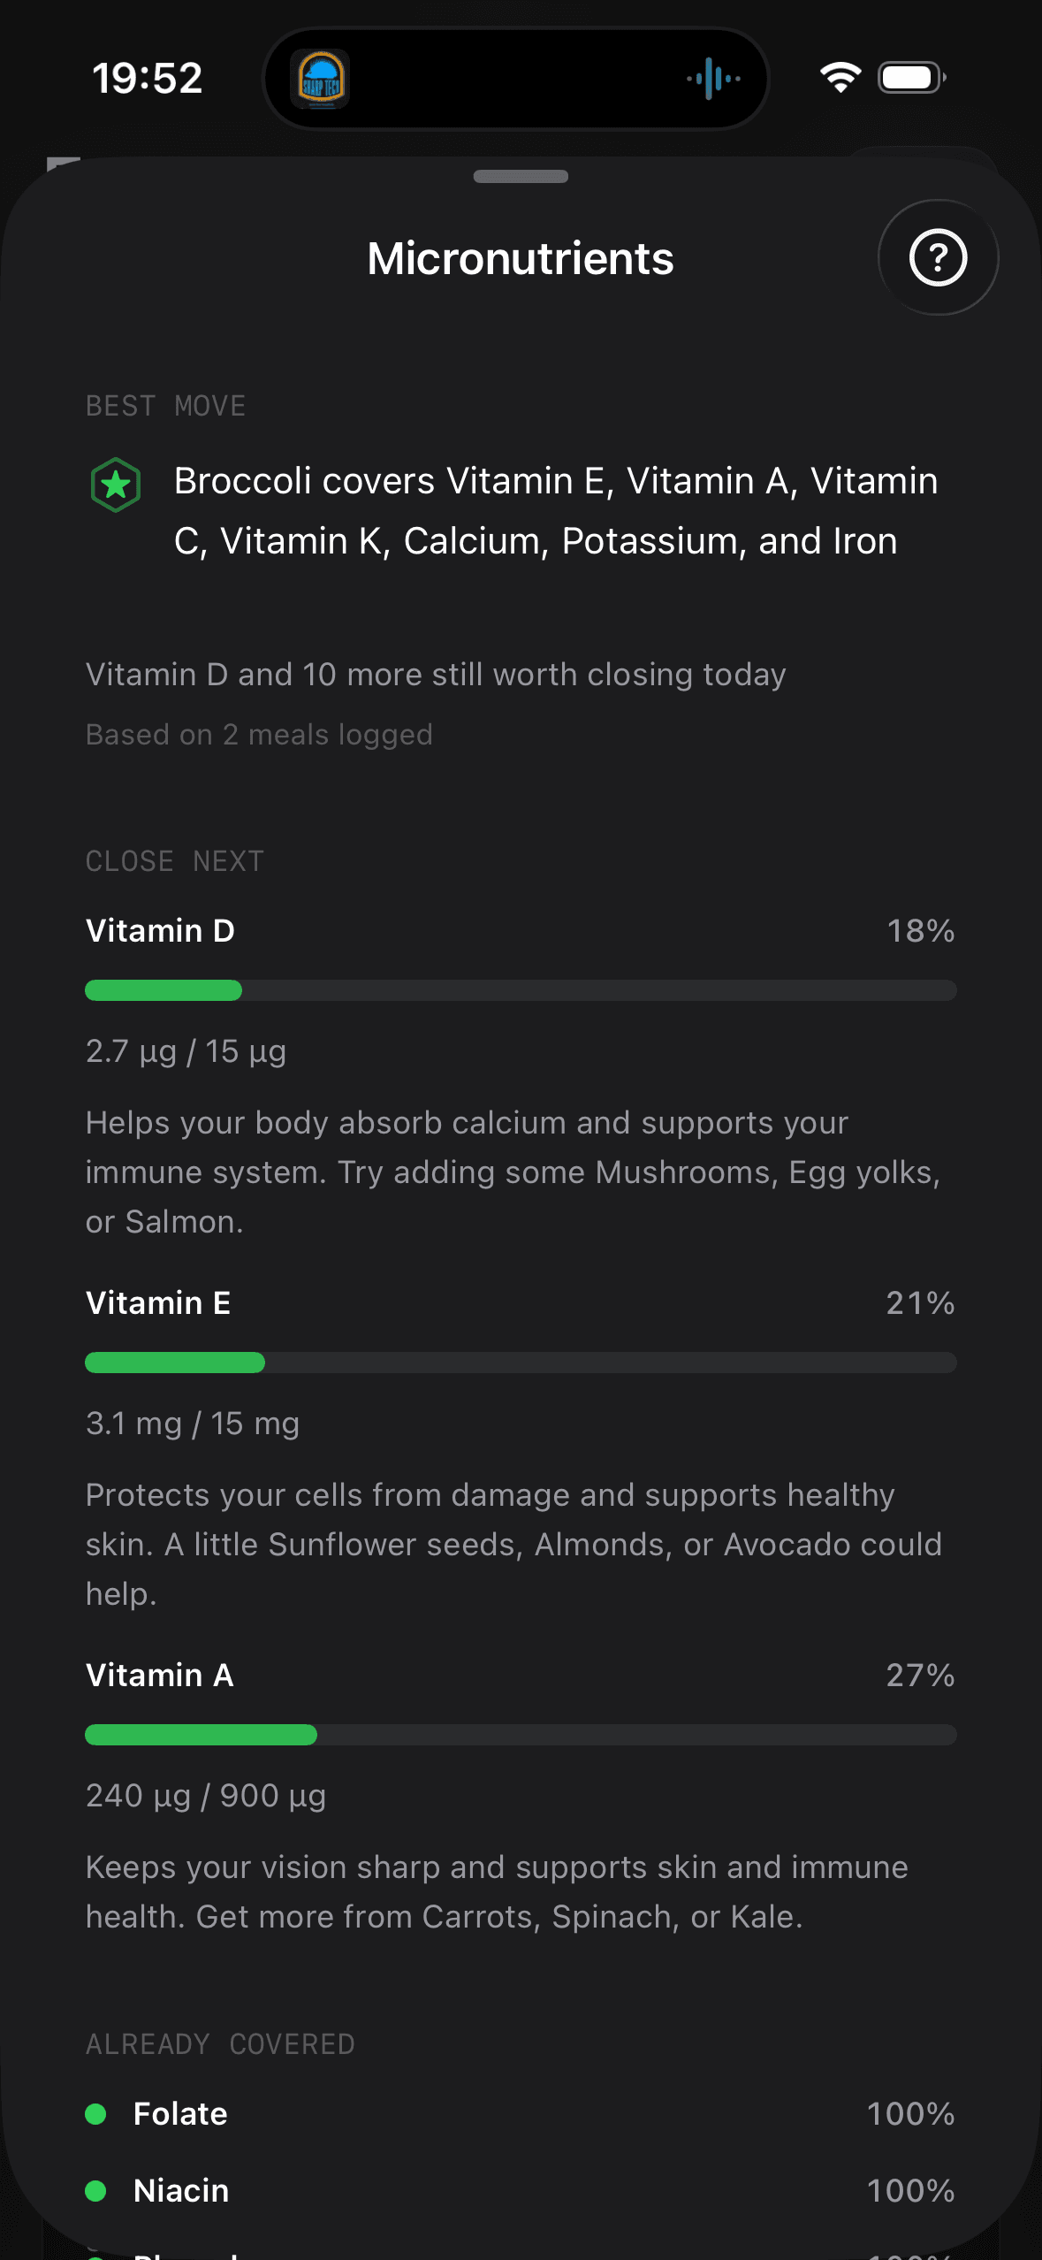Select 'Vitamin D and 10 more still worth closing'
The height and width of the screenshot is (2260, 1042).
(436, 674)
